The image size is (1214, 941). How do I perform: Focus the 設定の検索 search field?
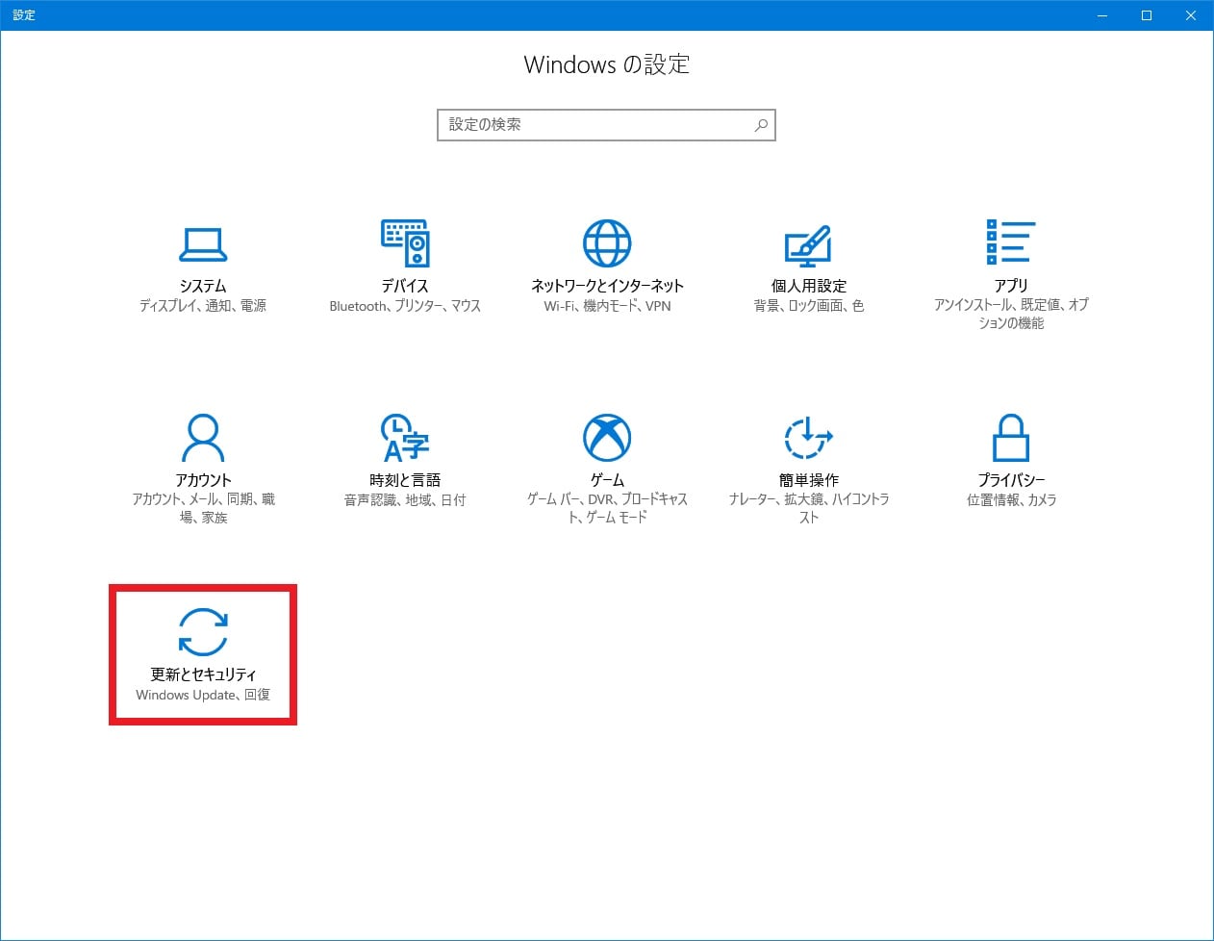(x=606, y=125)
